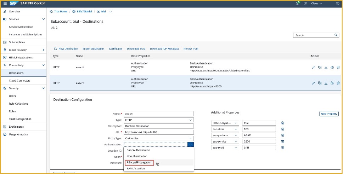This screenshot has height=174, width=343.
Task: Export the esacdt destination via download icon
Action: 326,67
